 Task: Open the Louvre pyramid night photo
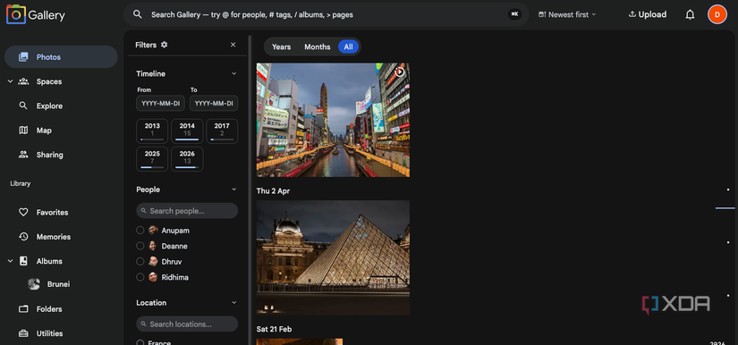point(333,257)
